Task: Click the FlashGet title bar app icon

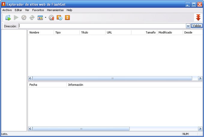Action: pos(3,4)
